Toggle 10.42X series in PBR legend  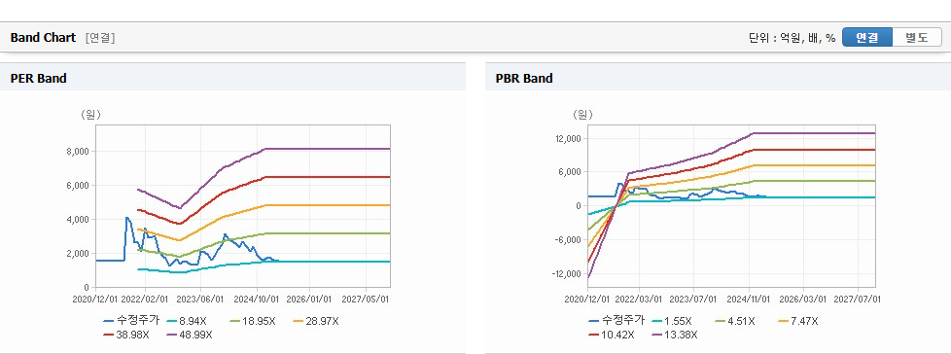(612, 334)
